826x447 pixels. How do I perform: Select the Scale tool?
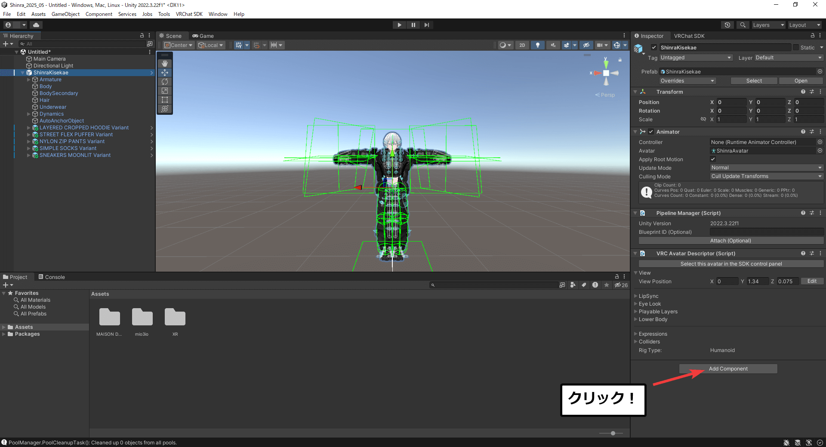(165, 91)
